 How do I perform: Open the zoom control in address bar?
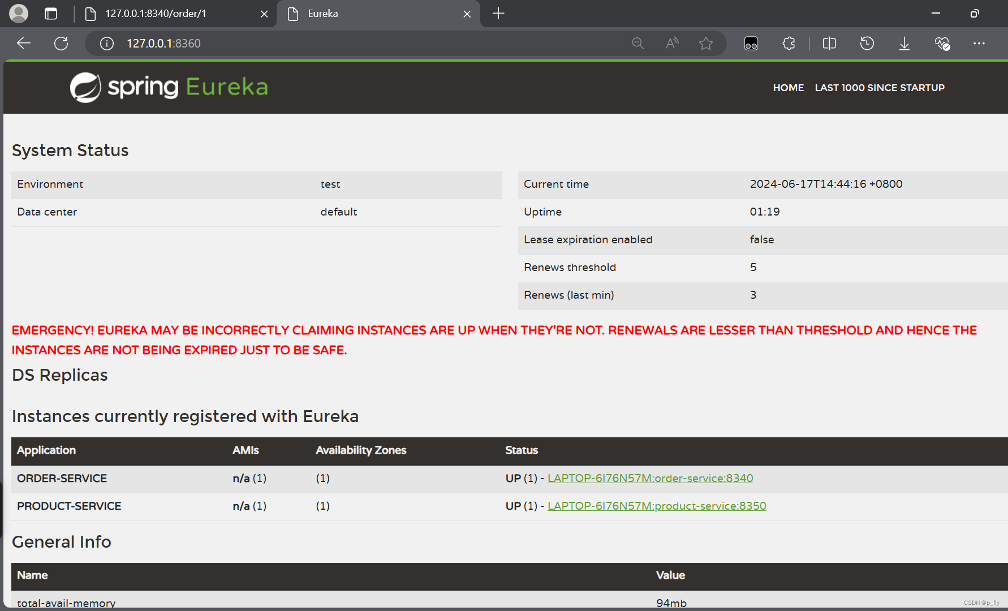tap(638, 44)
